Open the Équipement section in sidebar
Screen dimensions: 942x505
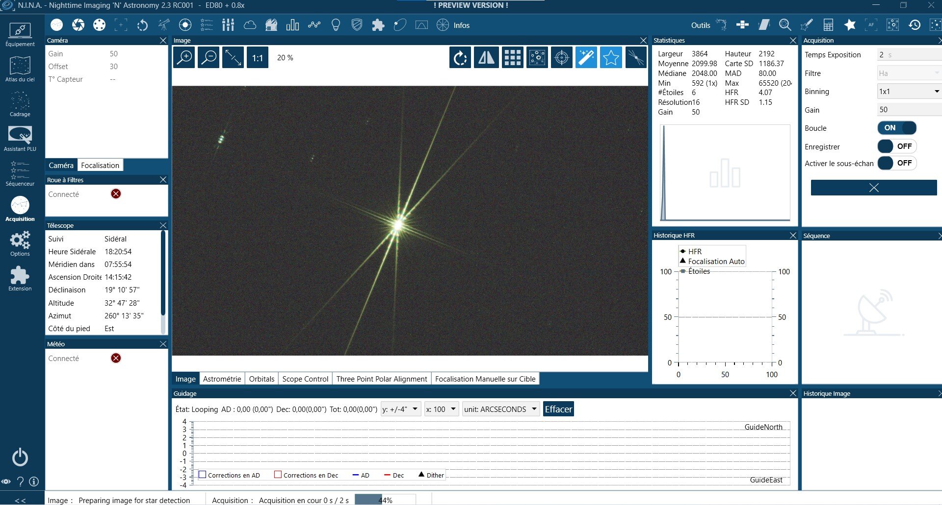coord(20,34)
